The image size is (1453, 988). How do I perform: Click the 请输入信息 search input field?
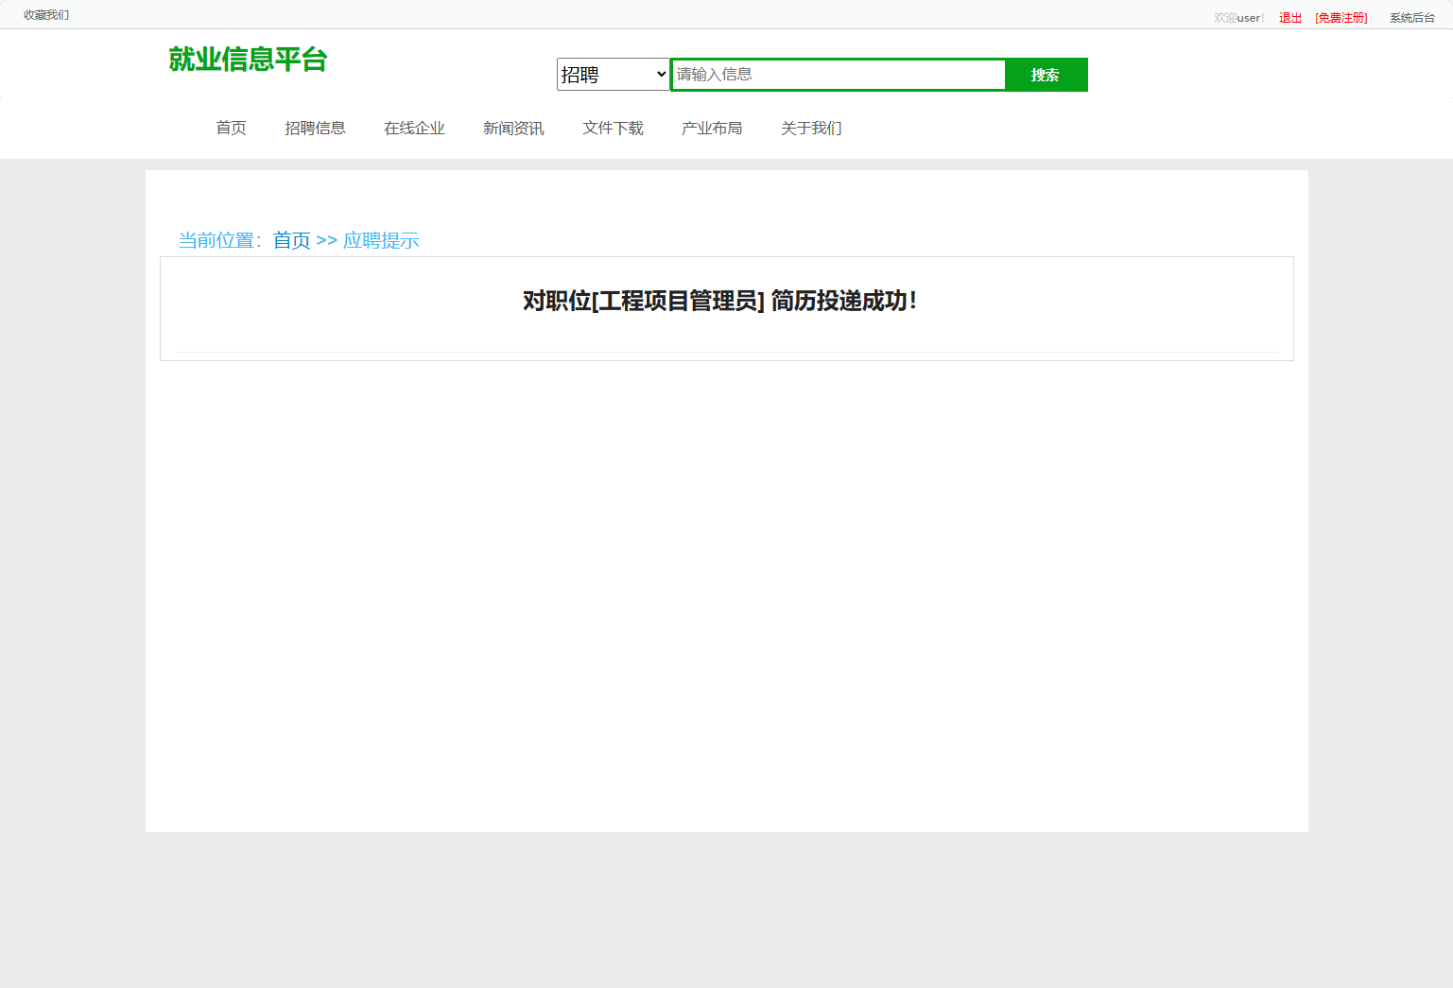coord(838,74)
